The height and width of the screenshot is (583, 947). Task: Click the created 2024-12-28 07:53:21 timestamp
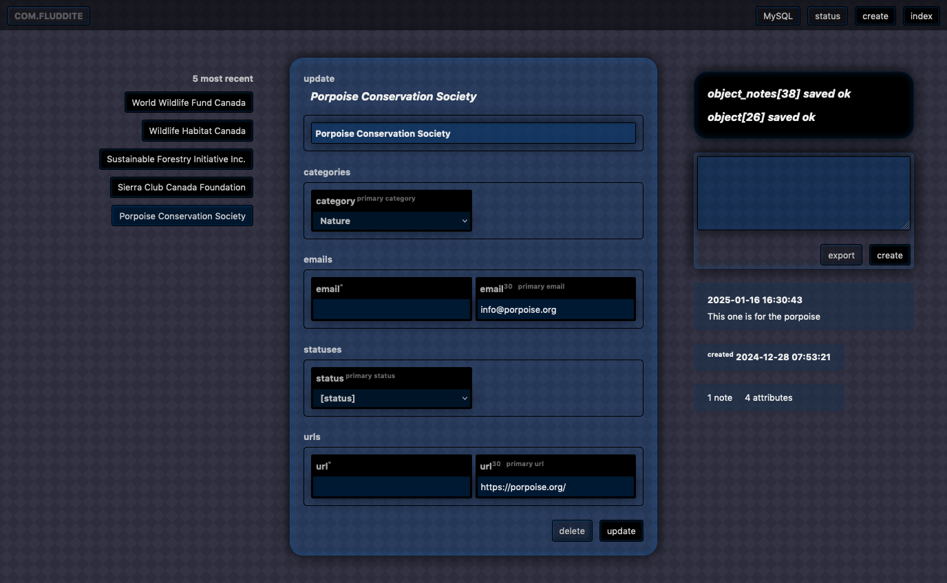pyautogui.click(x=769, y=357)
